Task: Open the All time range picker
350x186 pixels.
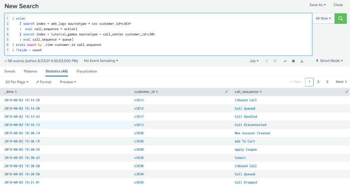Action: 323,18
